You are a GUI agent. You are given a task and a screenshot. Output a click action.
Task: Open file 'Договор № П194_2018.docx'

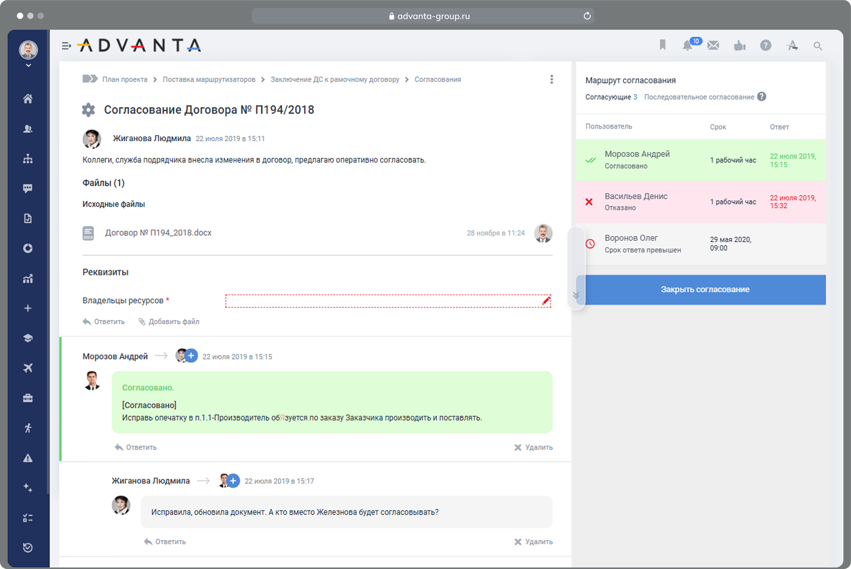click(x=158, y=233)
